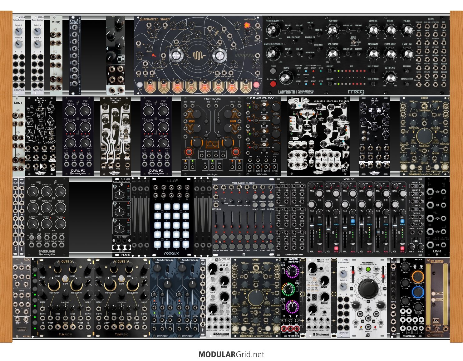
Task: Click the Labyrinth VCF CUTOFF knob
Action: tap(332, 54)
